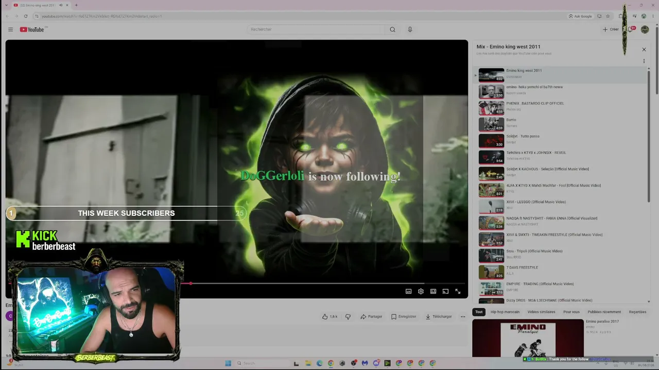Open the Mix playlist options menu
Screen dimensions: 659x370
(x=644, y=61)
